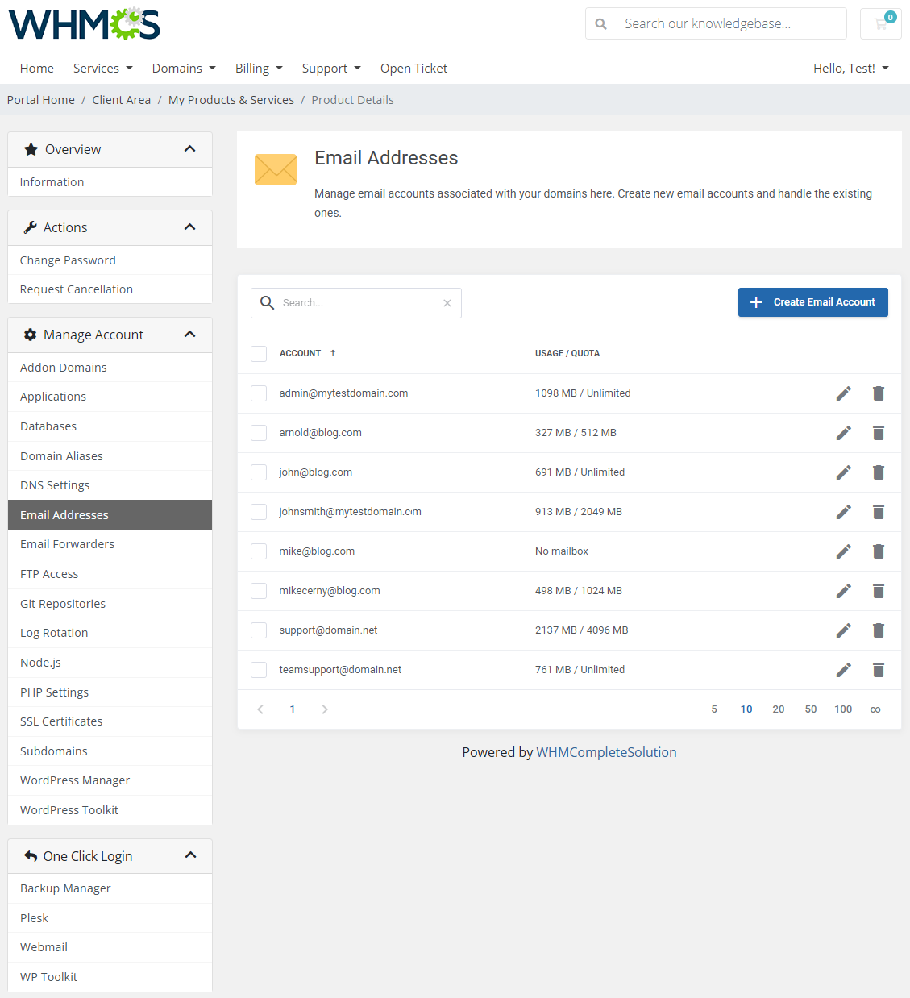Show 50 results per page
Viewport: 910px width, 998px height.
[x=810, y=709]
